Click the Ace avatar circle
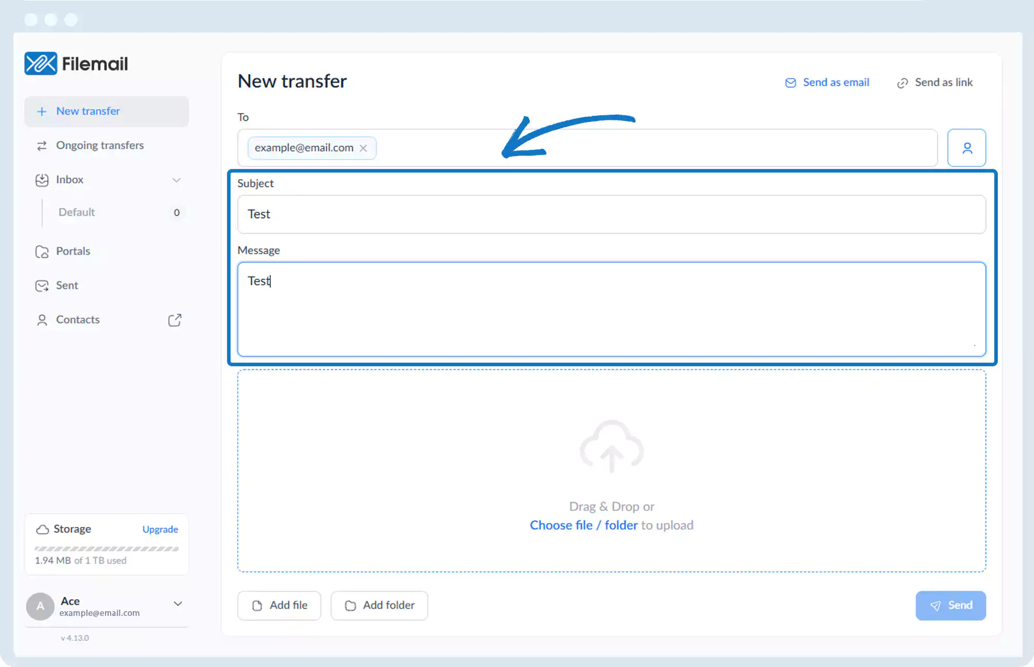 pos(40,606)
